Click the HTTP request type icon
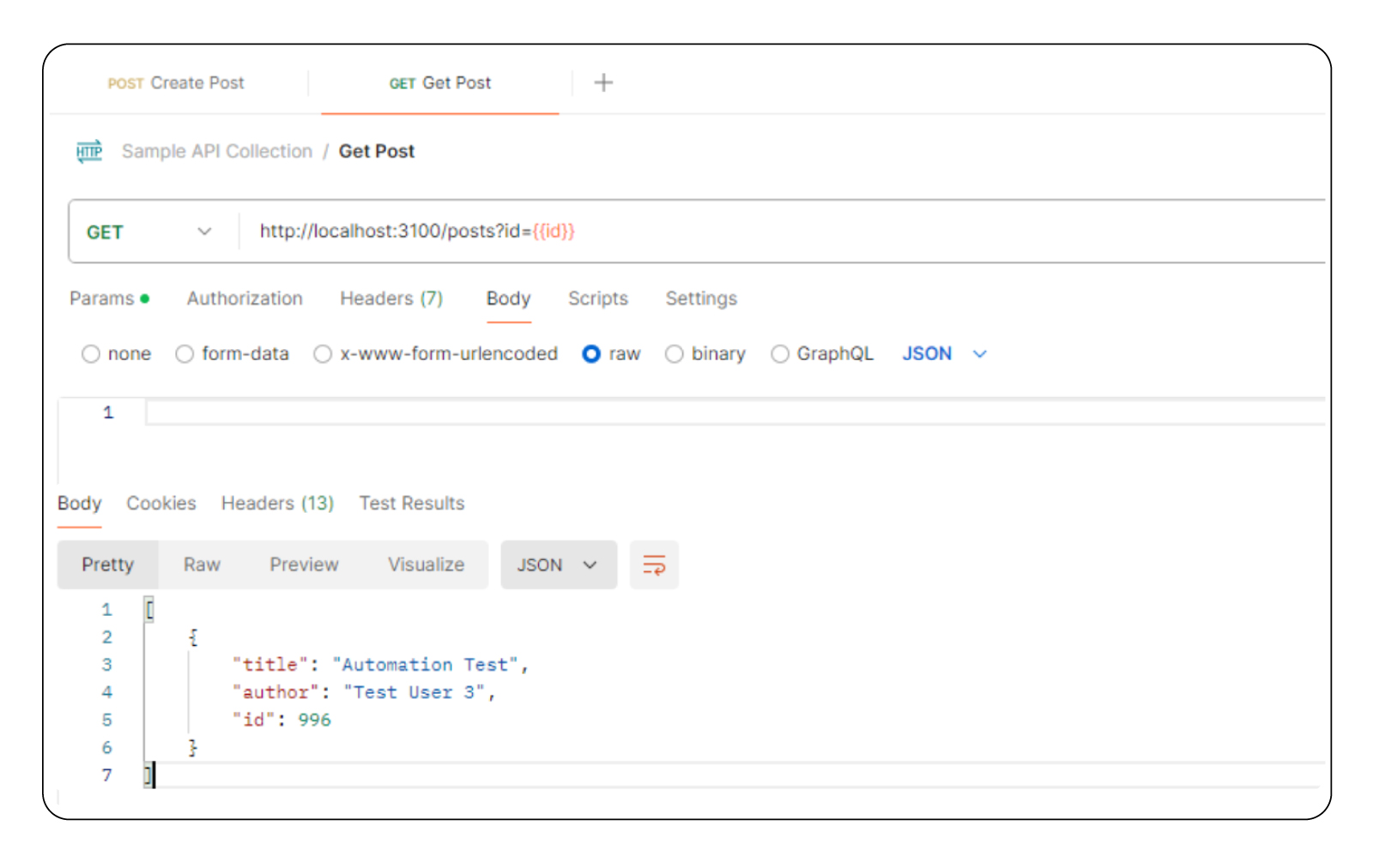Image resolution: width=1373 pixels, height=862 pixels. tap(89, 151)
